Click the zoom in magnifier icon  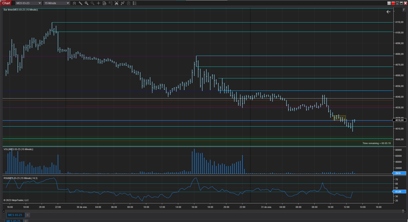point(86,3)
